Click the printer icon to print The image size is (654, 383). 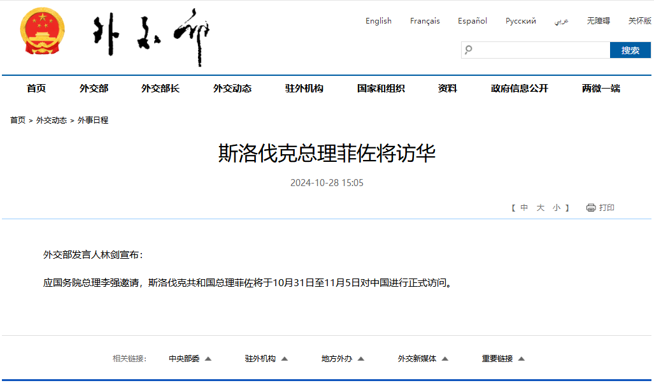coord(591,208)
